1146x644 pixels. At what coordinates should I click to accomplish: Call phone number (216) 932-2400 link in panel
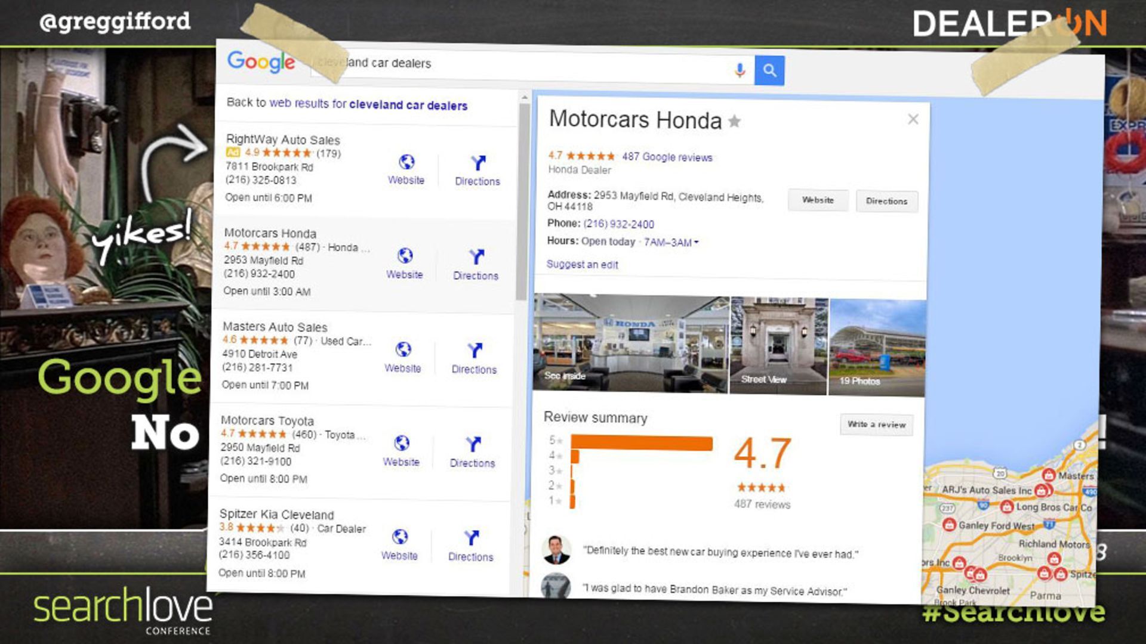[619, 224]
